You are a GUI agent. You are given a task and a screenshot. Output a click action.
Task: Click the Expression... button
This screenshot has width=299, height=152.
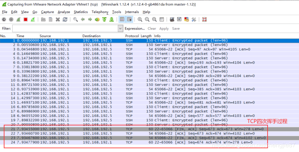[135, 28]
